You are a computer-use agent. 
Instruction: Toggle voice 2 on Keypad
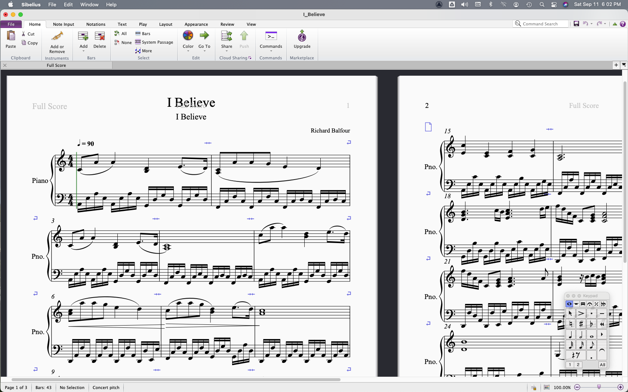(578, 365)
